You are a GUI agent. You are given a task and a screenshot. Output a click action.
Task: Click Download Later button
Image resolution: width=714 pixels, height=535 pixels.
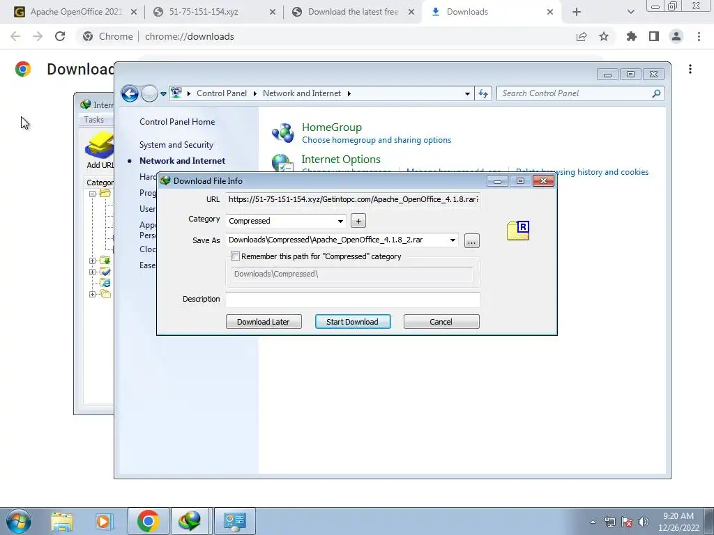click(264, 322)
